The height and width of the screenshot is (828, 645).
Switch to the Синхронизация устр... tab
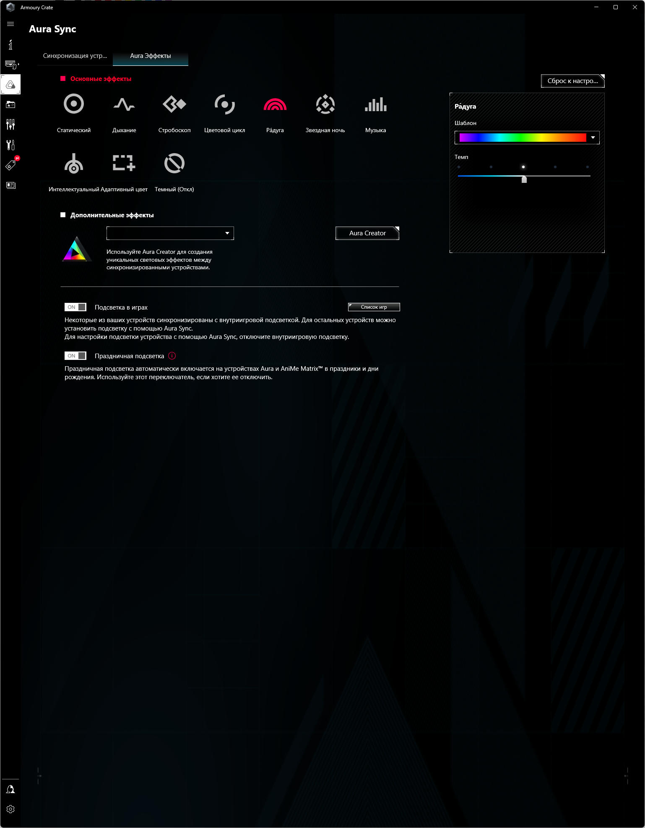[x=75, y=56]
